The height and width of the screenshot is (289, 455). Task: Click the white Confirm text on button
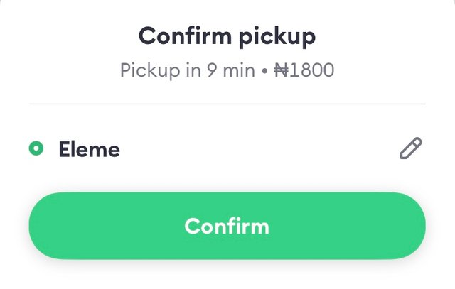[x=227, y=226]
